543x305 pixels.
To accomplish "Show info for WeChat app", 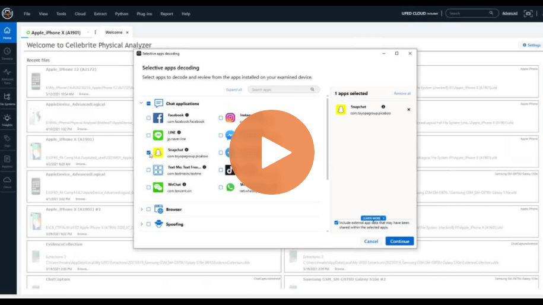I will click(x=184, y=185).
